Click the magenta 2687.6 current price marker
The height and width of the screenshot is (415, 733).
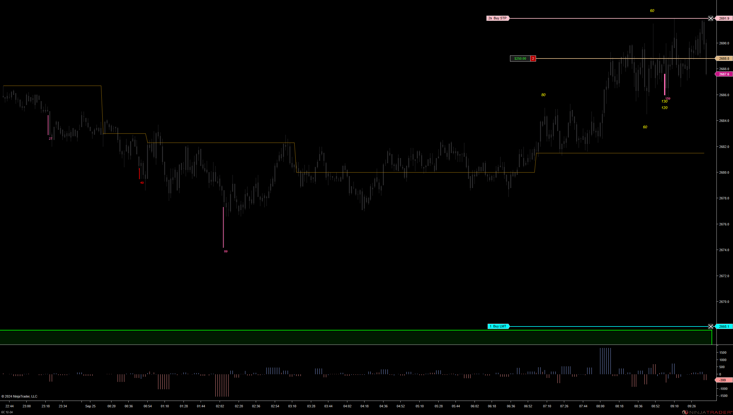coord(724,74)
